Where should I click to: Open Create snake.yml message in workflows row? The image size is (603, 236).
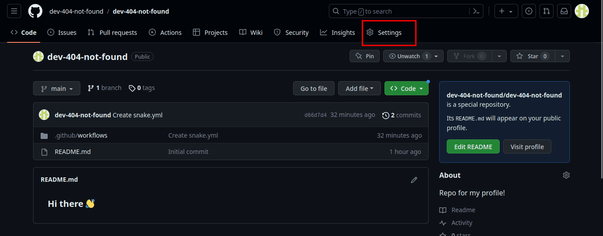193,135
